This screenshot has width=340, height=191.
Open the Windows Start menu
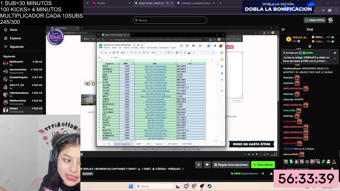pos(131,186)
